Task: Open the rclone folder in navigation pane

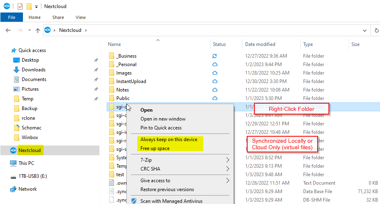Action: [28, 118]
